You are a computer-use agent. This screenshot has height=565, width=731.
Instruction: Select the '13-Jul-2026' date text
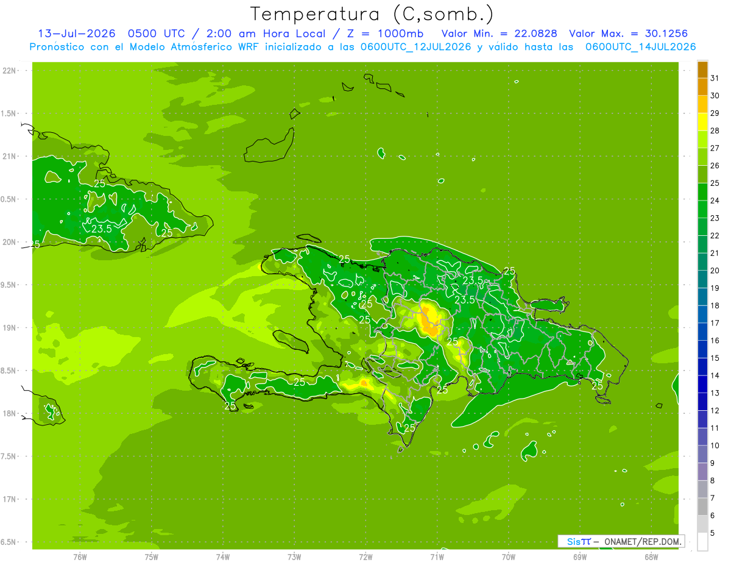78,34
